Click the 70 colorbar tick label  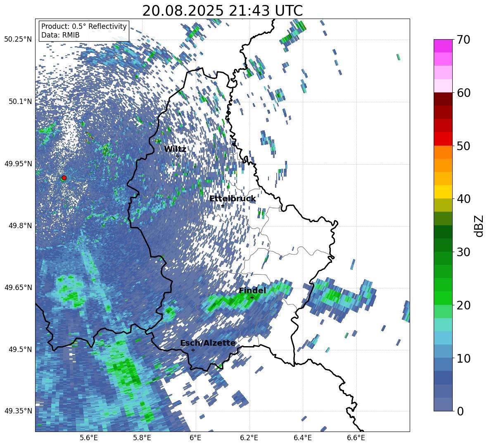[x=463, y=40]
